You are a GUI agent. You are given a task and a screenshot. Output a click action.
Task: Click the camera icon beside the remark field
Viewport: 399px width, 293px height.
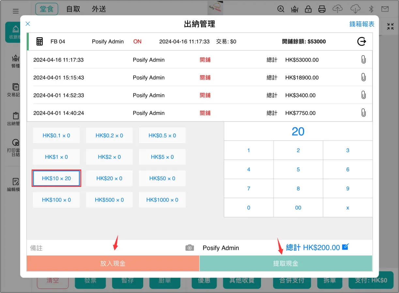point(190,248)
